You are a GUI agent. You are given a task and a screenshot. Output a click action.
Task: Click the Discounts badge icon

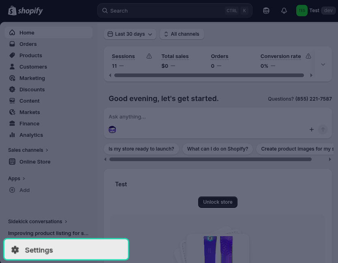coord(12,89)
